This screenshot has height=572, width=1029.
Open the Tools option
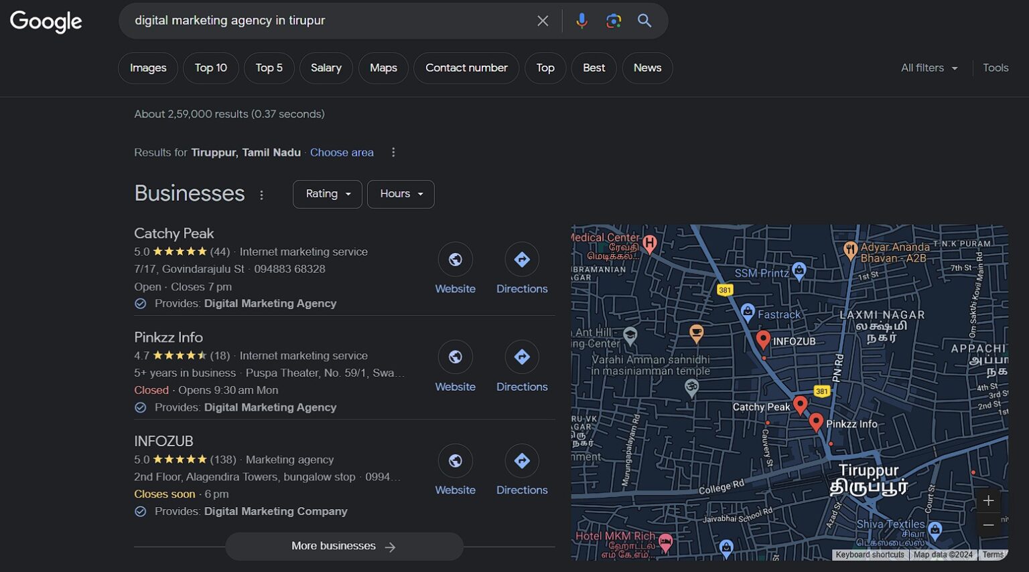(x=996, y=68)
